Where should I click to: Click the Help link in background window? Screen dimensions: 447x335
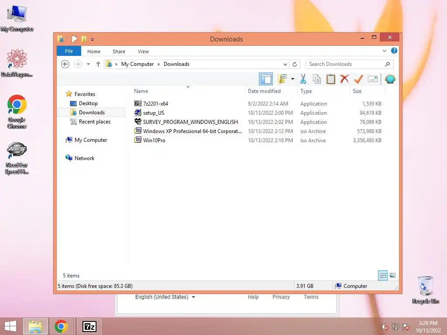tap(253, 297)
